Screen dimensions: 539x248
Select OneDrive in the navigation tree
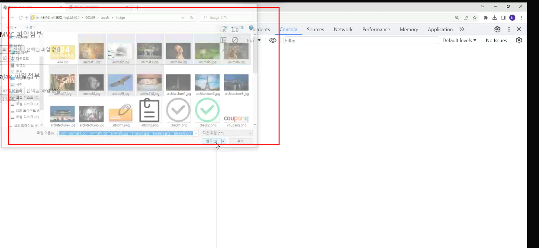19,37
